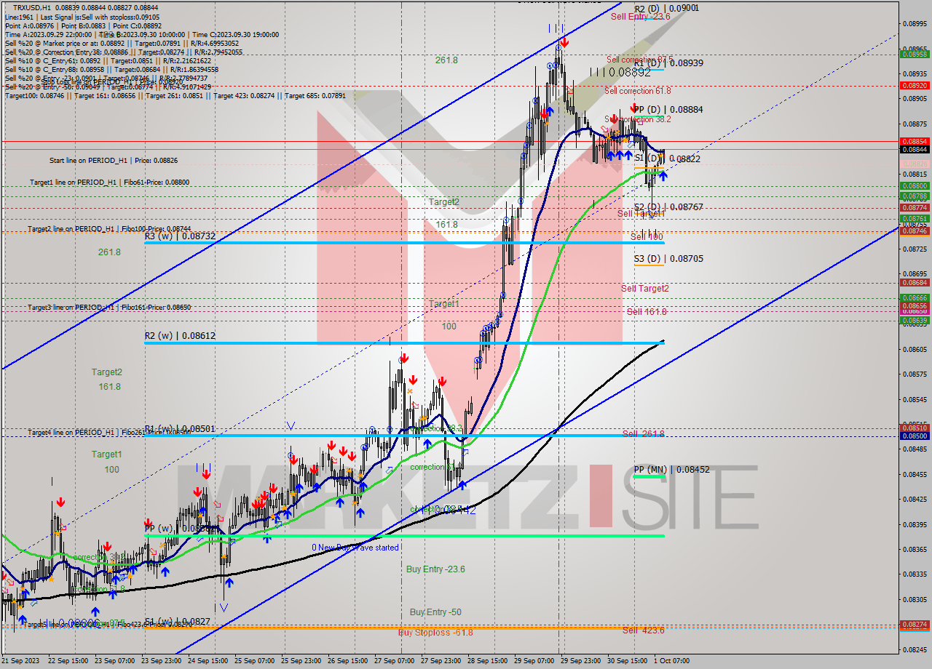
Task: Select the 'PP (MN) | 0.08452' monthly pivot label
Action: 671,470
